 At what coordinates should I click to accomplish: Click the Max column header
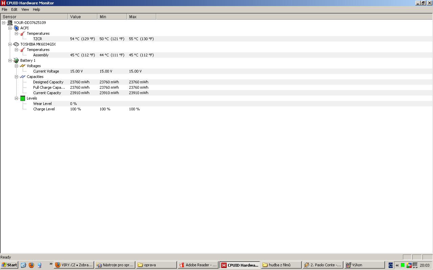click(141, 17)
